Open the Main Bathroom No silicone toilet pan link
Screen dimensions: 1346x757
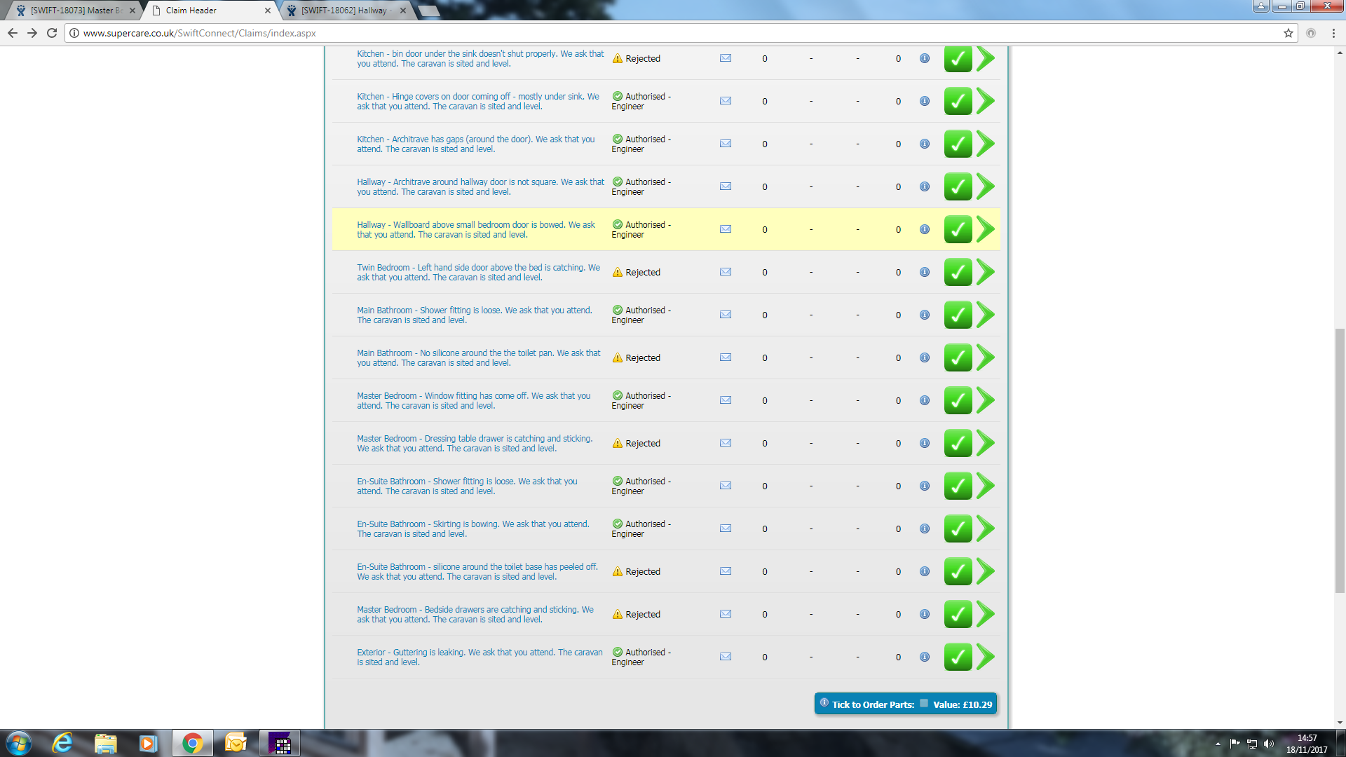[x=478, y=357]
